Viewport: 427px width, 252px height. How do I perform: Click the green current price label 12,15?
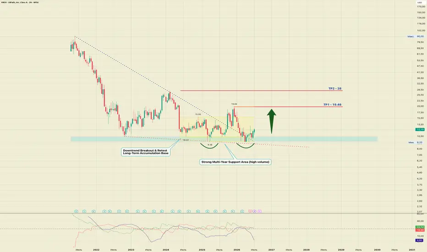[420, 129]
